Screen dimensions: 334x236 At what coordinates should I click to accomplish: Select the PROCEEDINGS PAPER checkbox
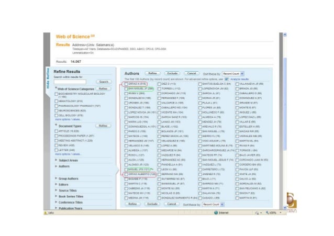pyautogui.click(x=57, y=136)
